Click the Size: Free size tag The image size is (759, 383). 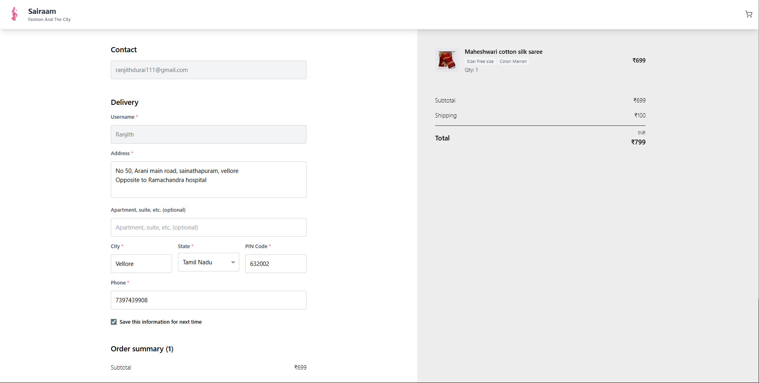(480, 61)
